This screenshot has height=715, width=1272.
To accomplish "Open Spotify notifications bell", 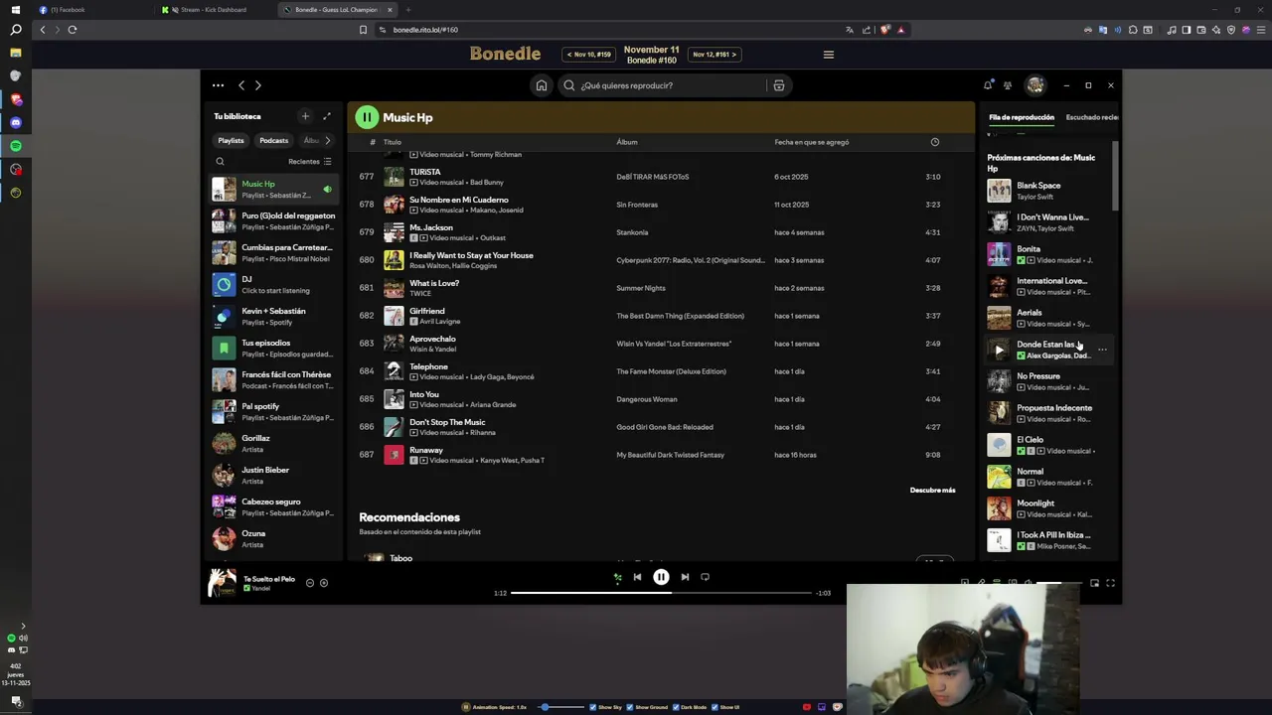I will pyautogui.click(x=988, y=85).
